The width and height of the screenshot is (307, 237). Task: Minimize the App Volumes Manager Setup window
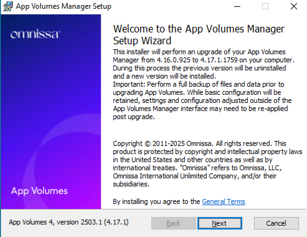coord(237,7)
